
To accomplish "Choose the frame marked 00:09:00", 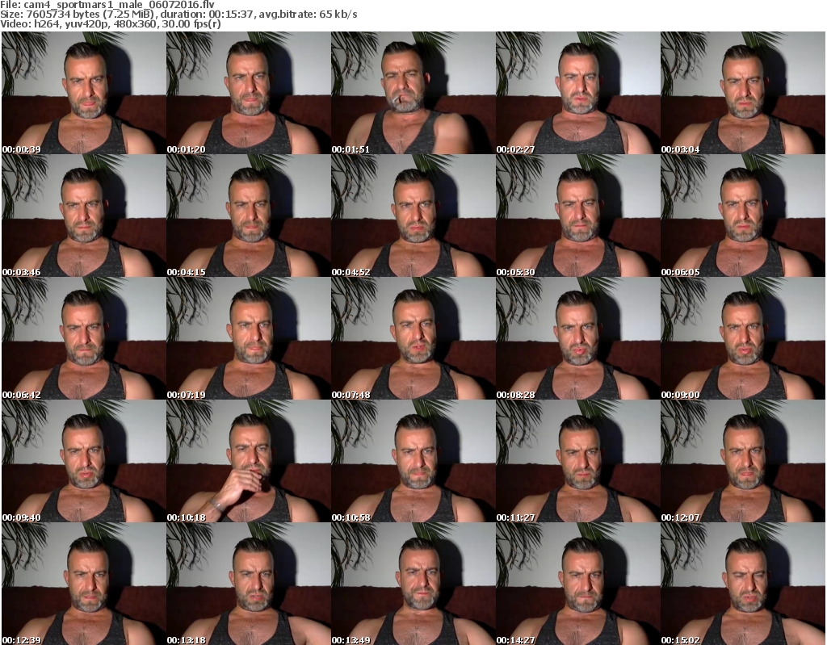I will click(741, 338).
